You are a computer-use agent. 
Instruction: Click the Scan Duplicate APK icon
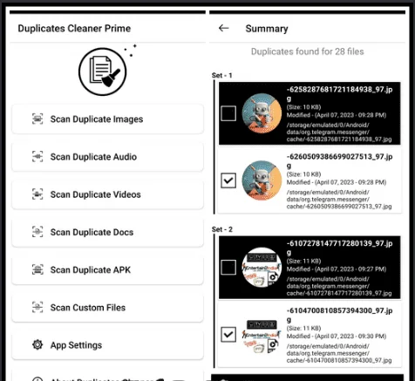click(x=37, y=269)
